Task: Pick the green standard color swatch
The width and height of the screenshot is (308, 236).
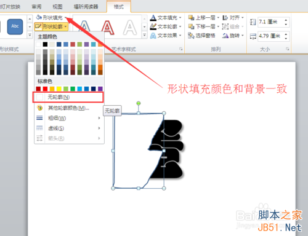Action: coord(73,88)
